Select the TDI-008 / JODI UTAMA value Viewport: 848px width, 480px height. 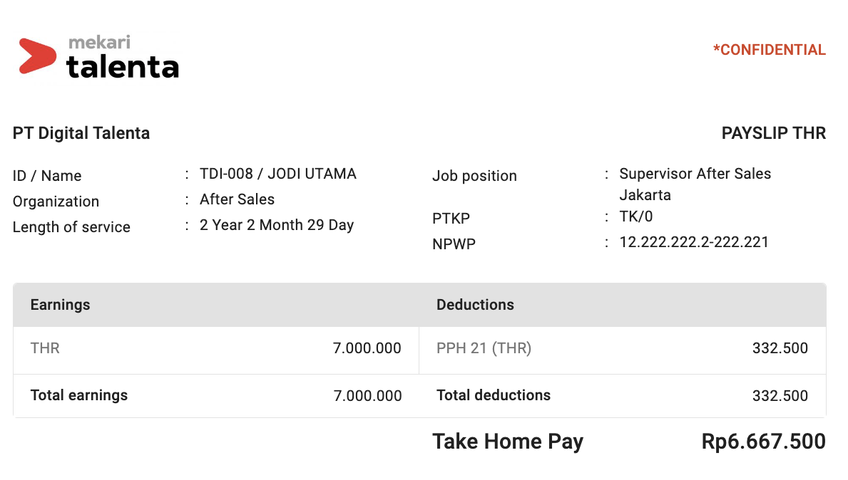[278, 174]
